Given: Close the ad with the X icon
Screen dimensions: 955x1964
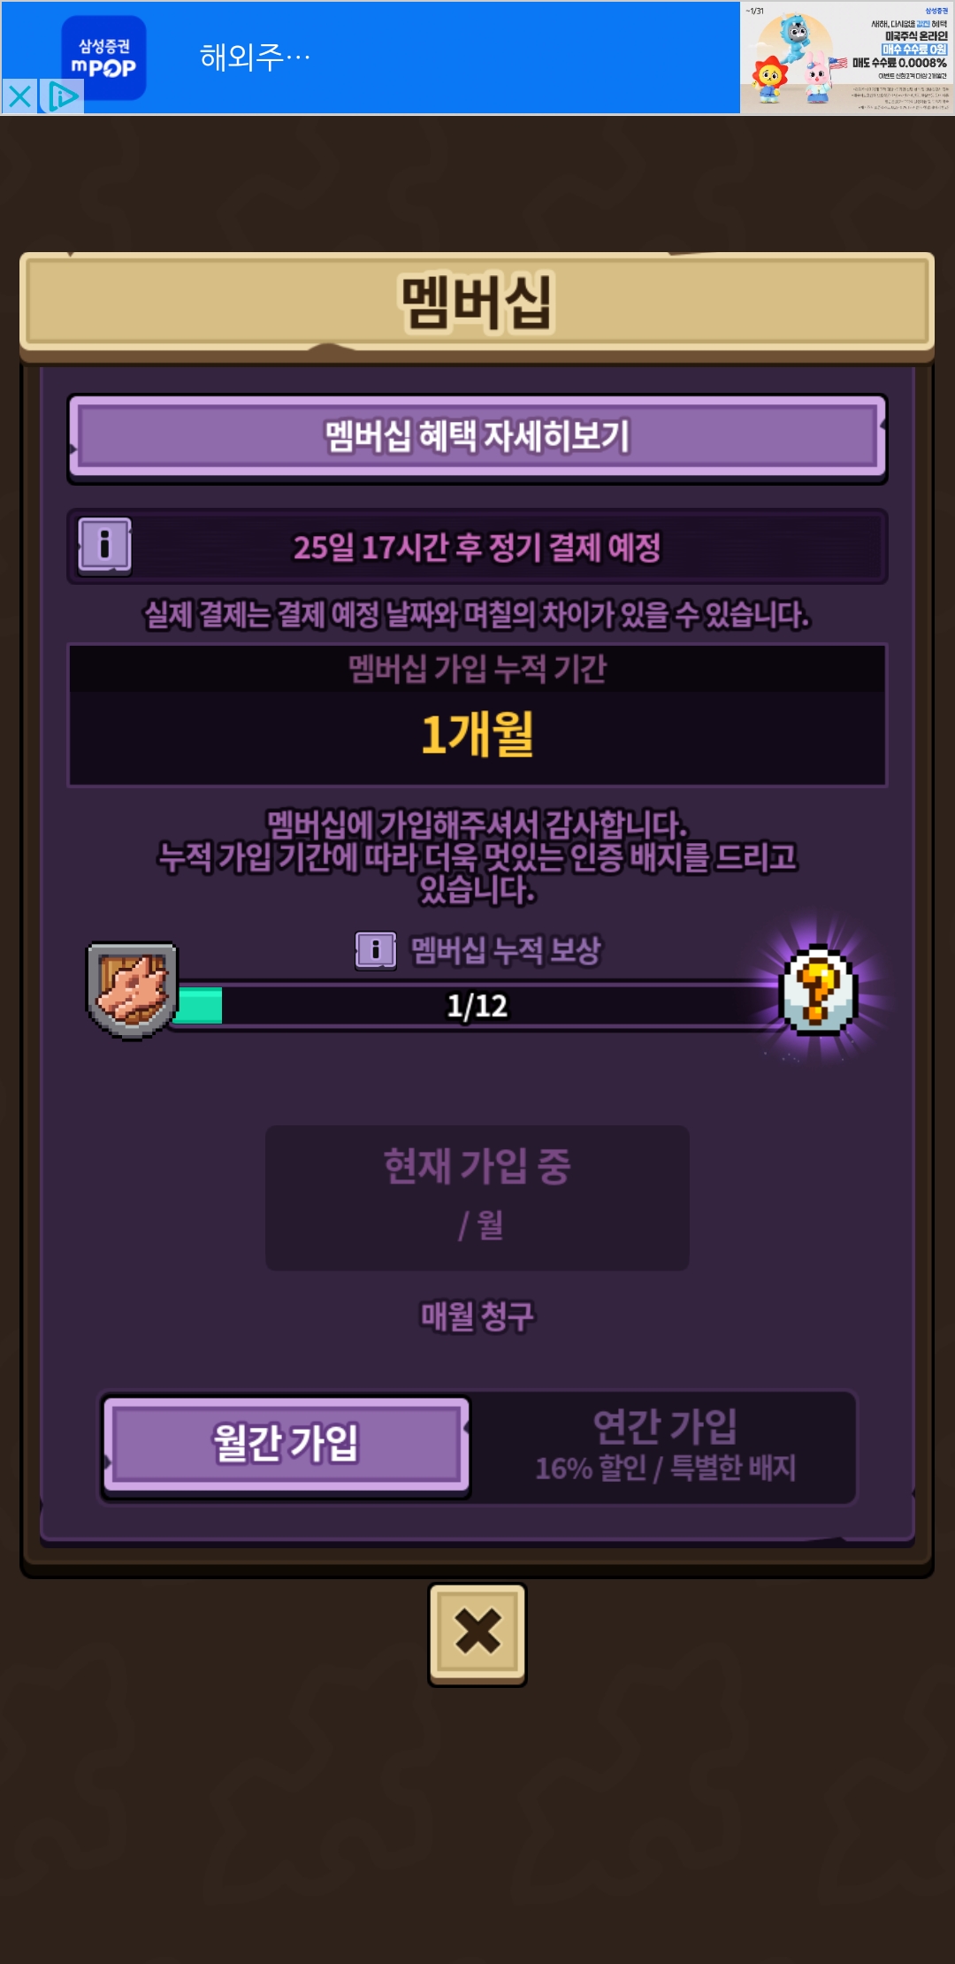Looking at the screenshot, I should pos(19,96).
